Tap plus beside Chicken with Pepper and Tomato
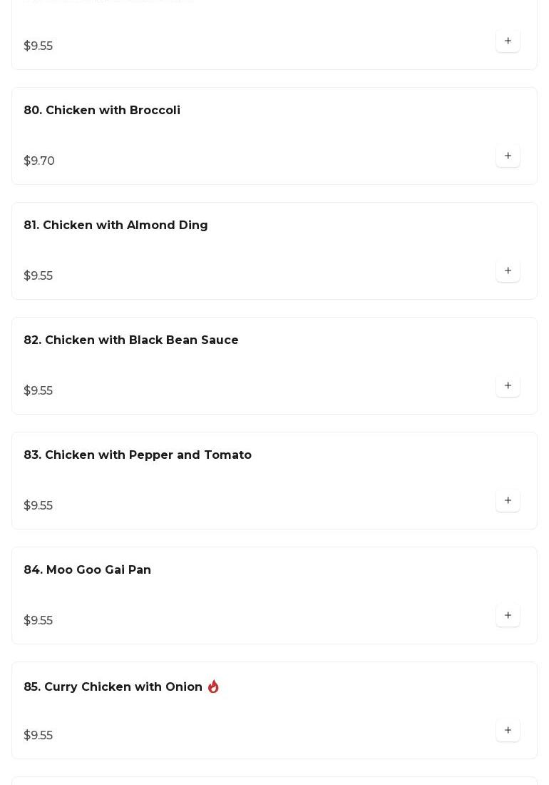The width and height of the screenshot is (549, 785). (x=508, y=501)
